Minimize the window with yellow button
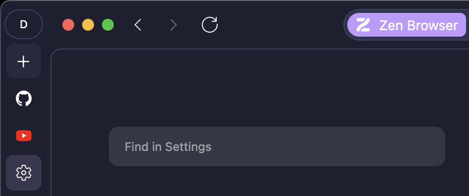 [88, 25]
